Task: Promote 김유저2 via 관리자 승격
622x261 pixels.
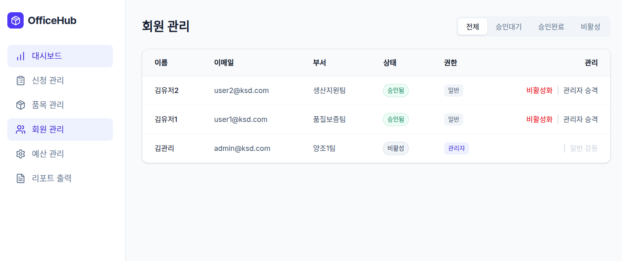Action: [x=580, y=91]
